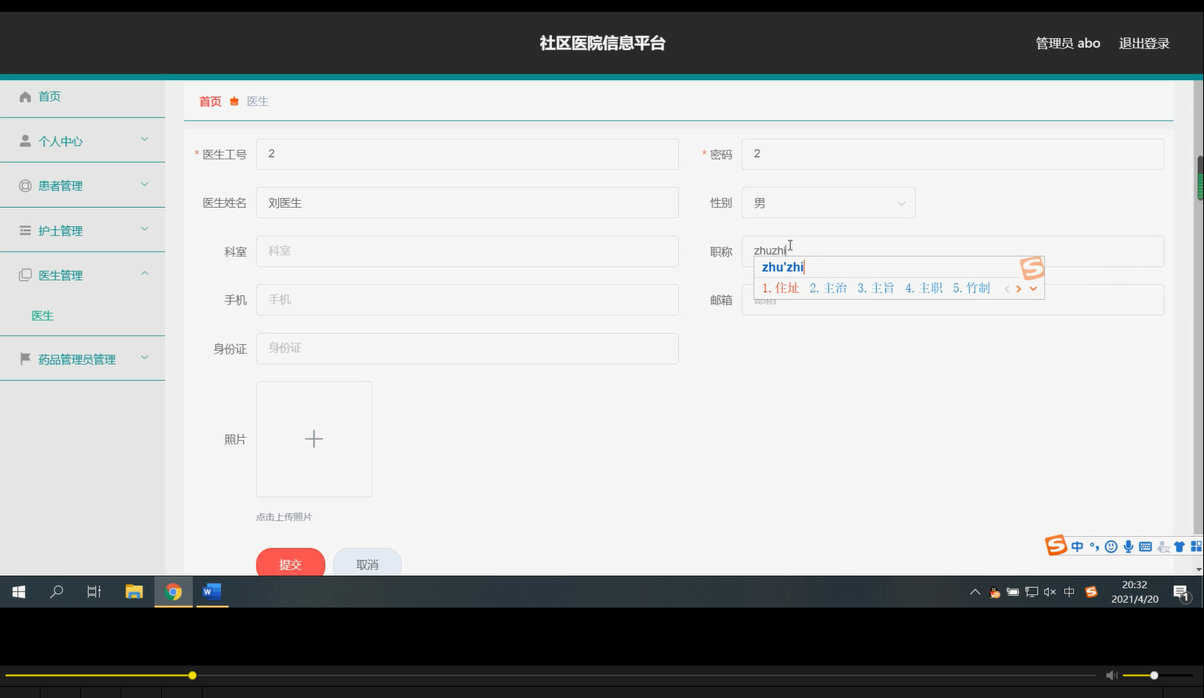Click the basket icon in the breadcrumb

point(234,102)
